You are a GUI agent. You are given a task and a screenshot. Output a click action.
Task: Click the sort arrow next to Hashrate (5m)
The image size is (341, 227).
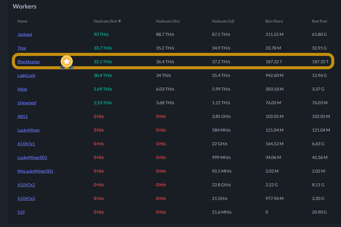pos(120,21)
